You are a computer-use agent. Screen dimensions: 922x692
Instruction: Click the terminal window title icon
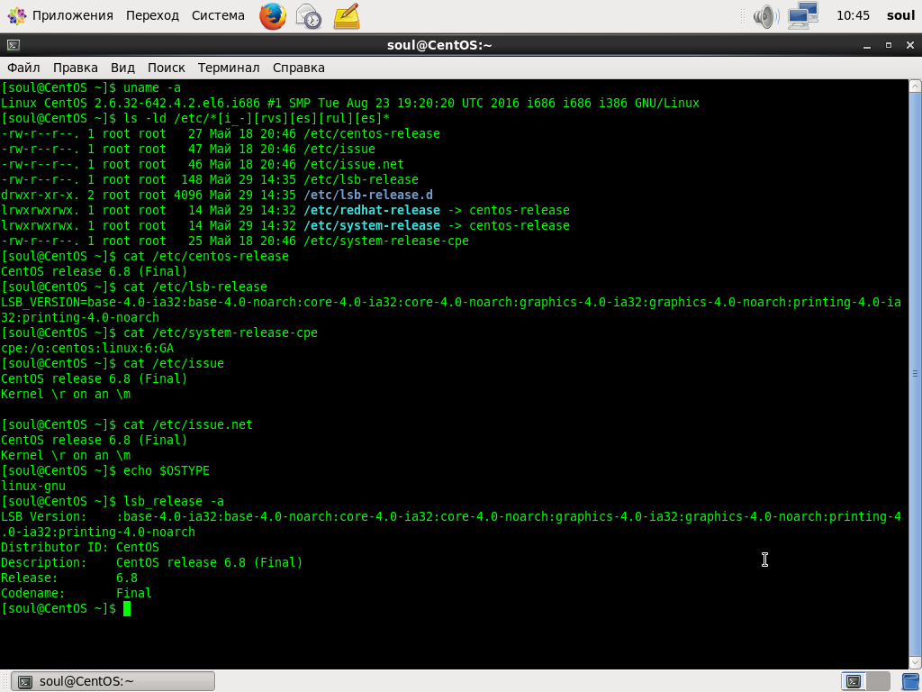point(13,45)
